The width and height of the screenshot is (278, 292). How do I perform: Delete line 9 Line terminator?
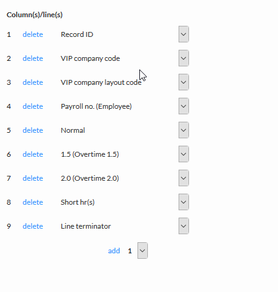33,226
